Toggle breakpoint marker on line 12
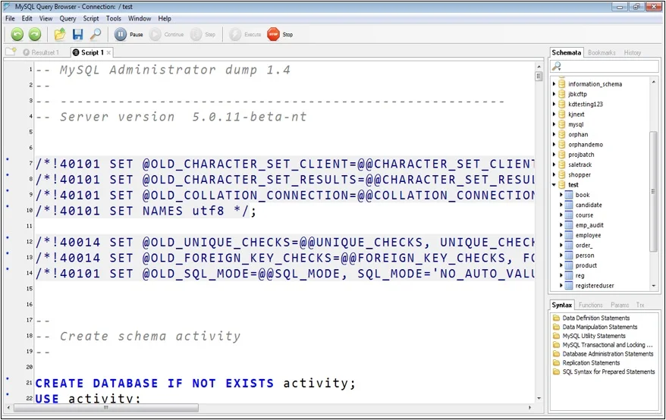 tap(8, 238)
